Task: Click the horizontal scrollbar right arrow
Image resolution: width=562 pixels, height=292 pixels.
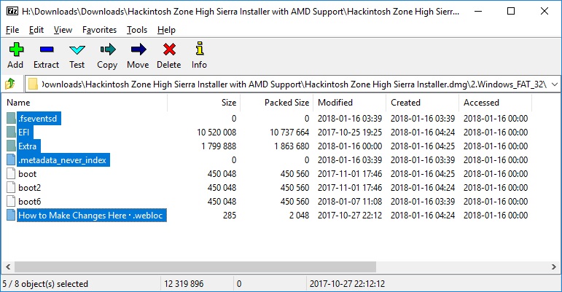Action: tap(554, 267)
